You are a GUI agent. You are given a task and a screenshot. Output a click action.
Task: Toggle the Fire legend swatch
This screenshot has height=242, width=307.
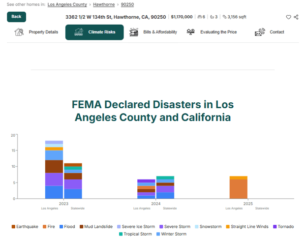45,227
